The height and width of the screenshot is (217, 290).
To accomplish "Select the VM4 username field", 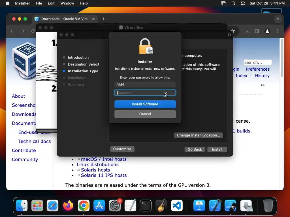I will pyautogui.click(x=145, y=84).
